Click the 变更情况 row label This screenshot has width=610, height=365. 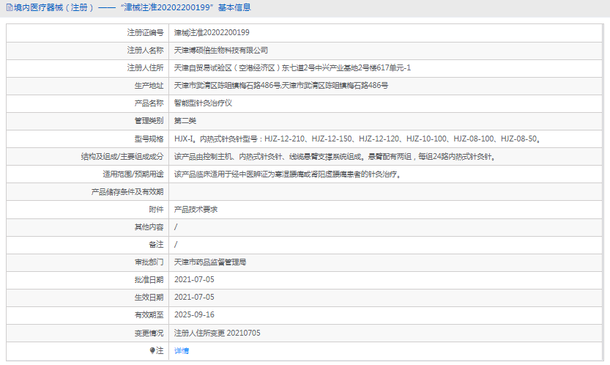(x=149, y=333)
